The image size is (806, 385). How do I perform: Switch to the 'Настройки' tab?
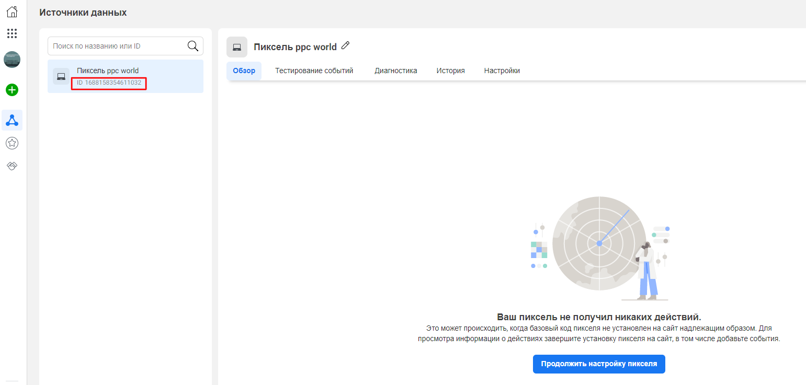(502, 71)
